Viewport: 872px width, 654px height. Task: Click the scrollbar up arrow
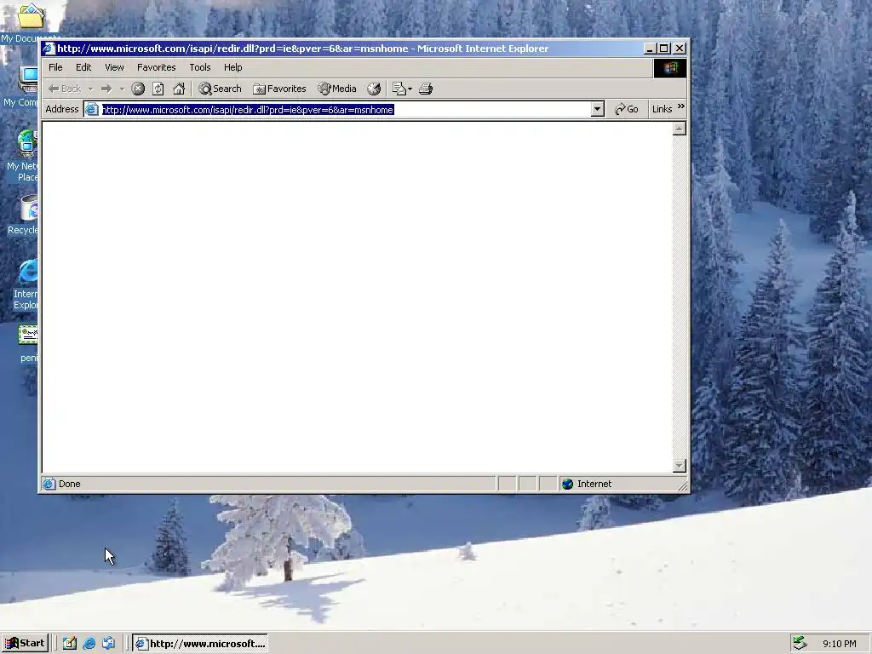click(679, 129)
